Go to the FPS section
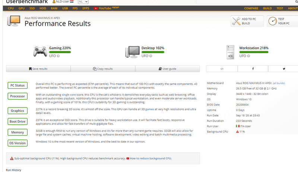The width and height of the screenshot is (298, 172). 75,8
